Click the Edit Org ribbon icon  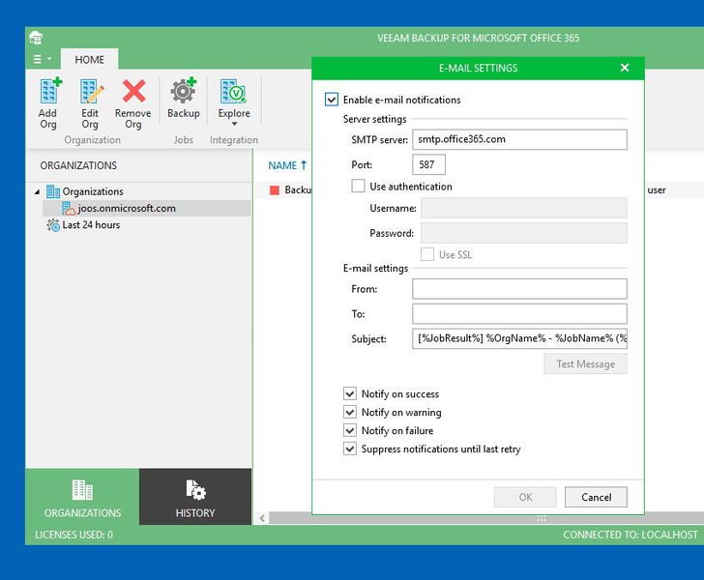[91, 91]
